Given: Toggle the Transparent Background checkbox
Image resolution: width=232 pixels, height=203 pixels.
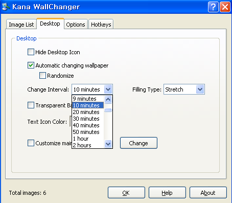Looking at the screenshot, I should (31, 105).
